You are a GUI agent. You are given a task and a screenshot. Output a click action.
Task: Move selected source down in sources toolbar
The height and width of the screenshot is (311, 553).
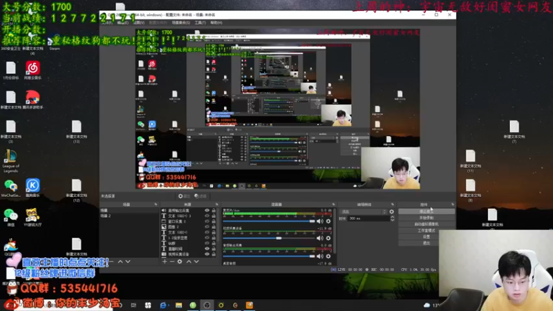[196, 262]
